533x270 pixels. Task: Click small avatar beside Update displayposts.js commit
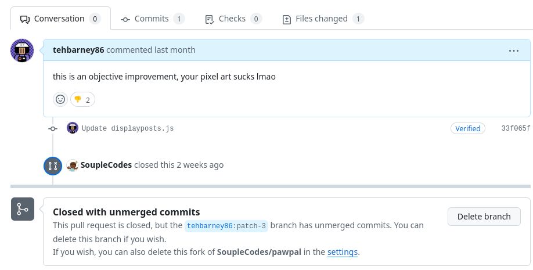[x=73, y=128]
